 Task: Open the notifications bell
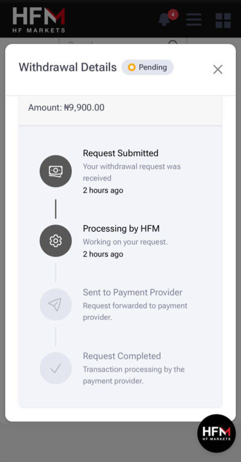pos(164,20)
